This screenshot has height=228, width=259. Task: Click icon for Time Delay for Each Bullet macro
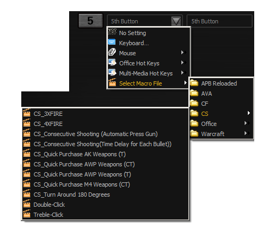click(x=27, y=143)
